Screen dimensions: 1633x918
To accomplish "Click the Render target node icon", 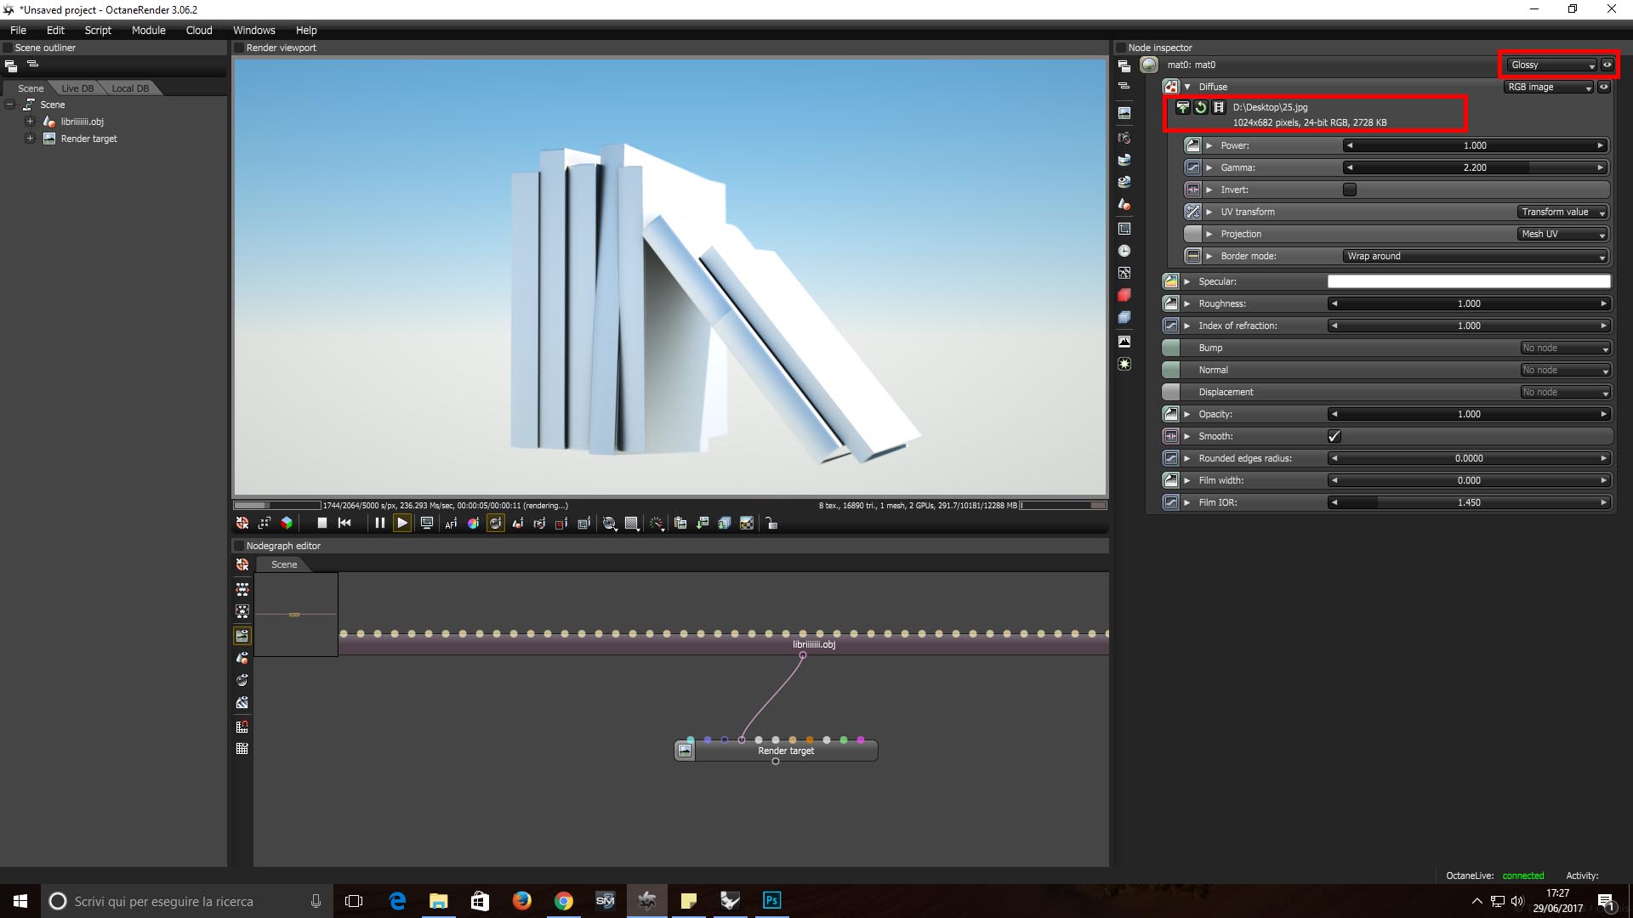I will (x=685, y=751).
